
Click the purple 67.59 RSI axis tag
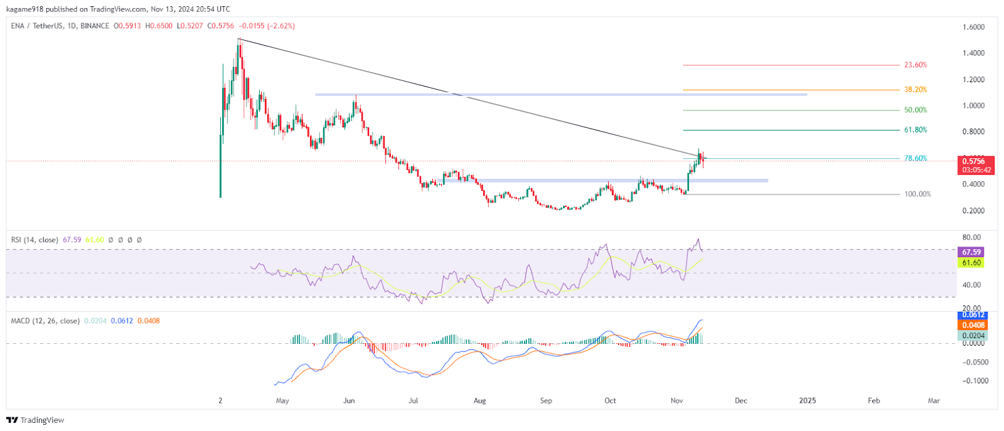coord(971,252)
